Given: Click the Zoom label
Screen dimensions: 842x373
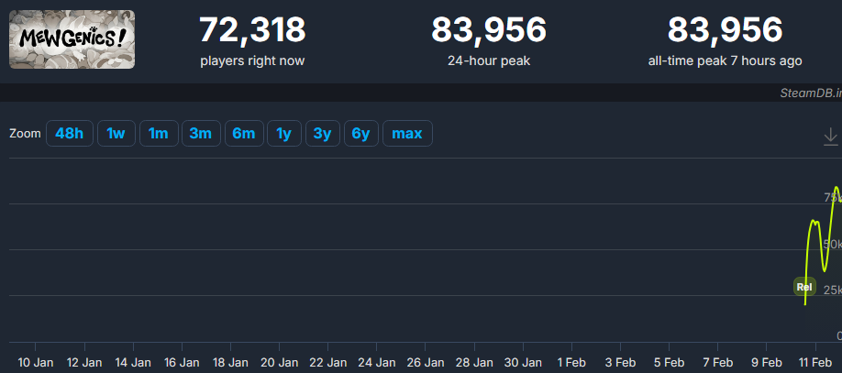Looking at the screenshot, I should [26, 133].
